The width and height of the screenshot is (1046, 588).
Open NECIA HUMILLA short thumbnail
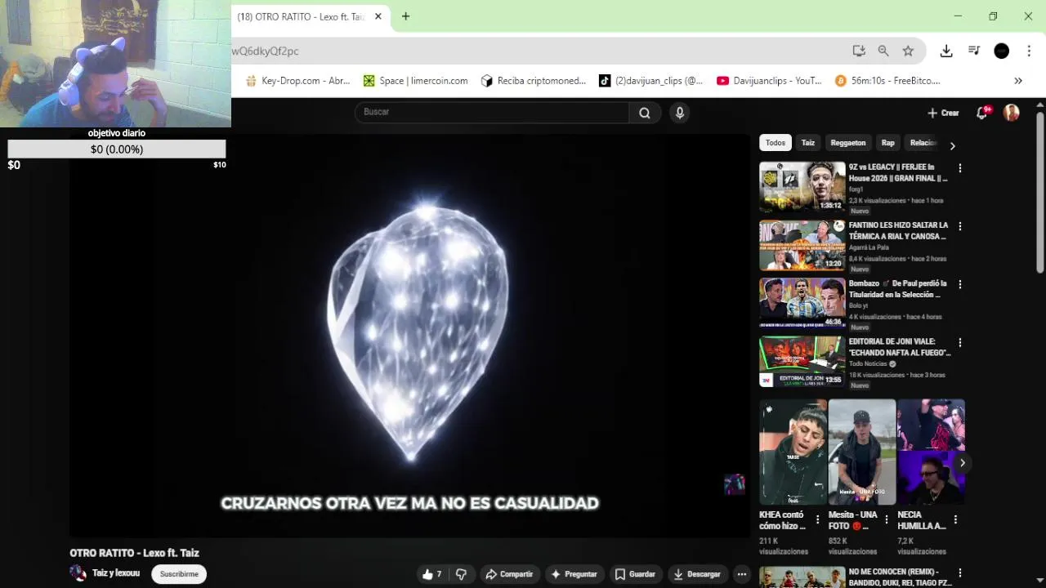(931, 452)
